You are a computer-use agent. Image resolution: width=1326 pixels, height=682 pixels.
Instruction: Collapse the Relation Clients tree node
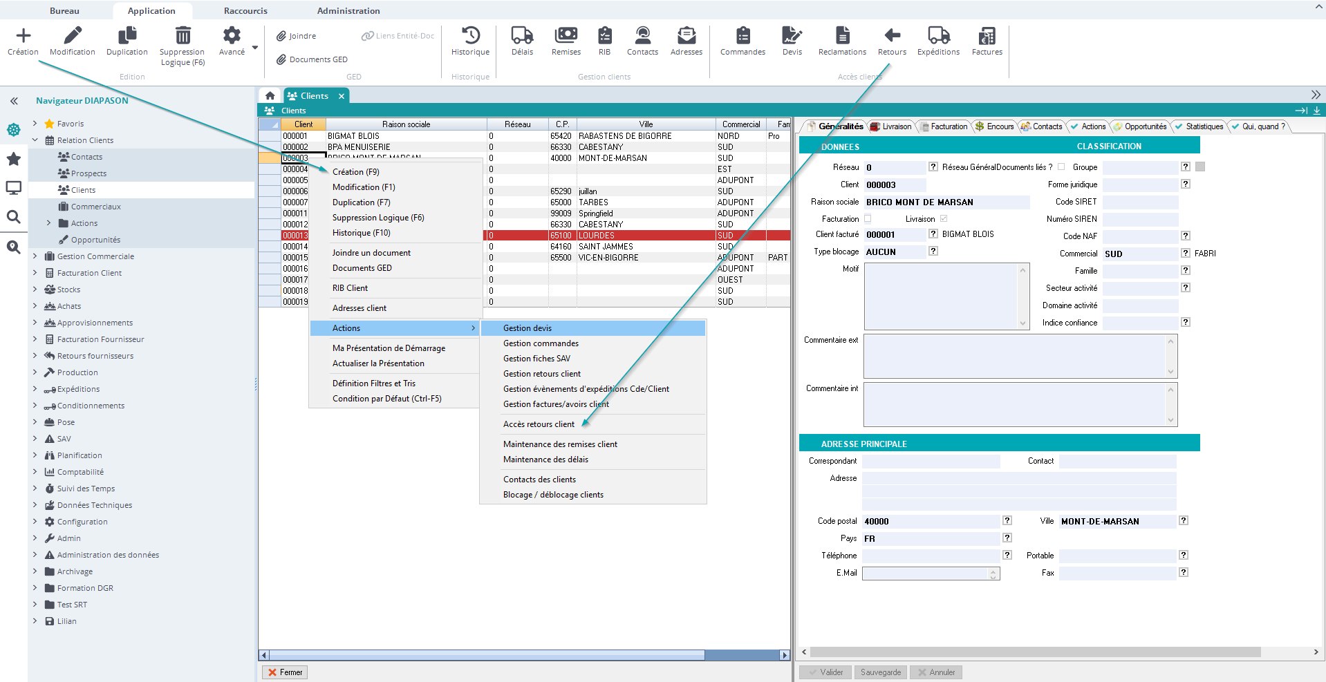pos(35,140)
